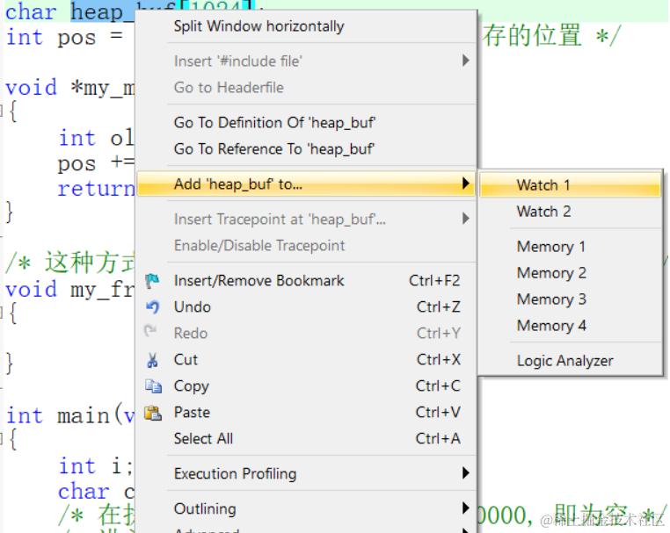Select Go To Definition Of 'heap_buf'
The height and width of the screenshot is (533, 670).
pos(306,122)
